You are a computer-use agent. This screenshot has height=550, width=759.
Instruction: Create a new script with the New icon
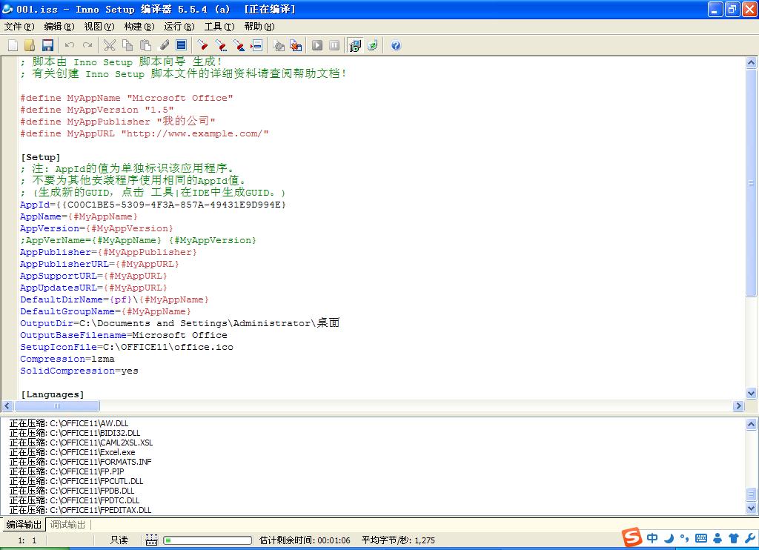click(13, 45)
